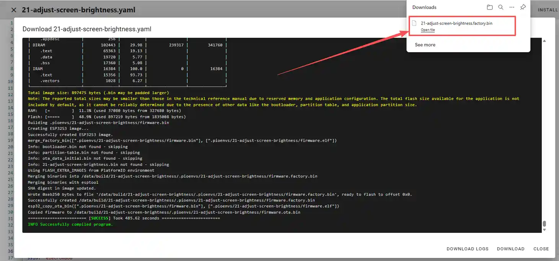Click the scroll down arrow of the log
This screenshot has width=559, height=261.
[544, 230]
